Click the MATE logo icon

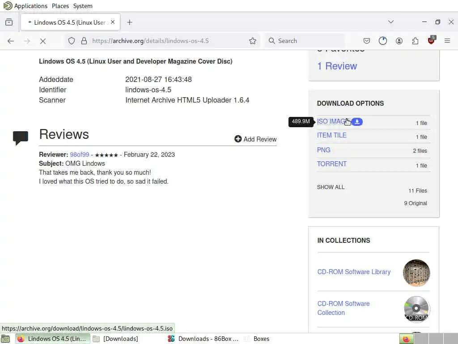(8, 6)
